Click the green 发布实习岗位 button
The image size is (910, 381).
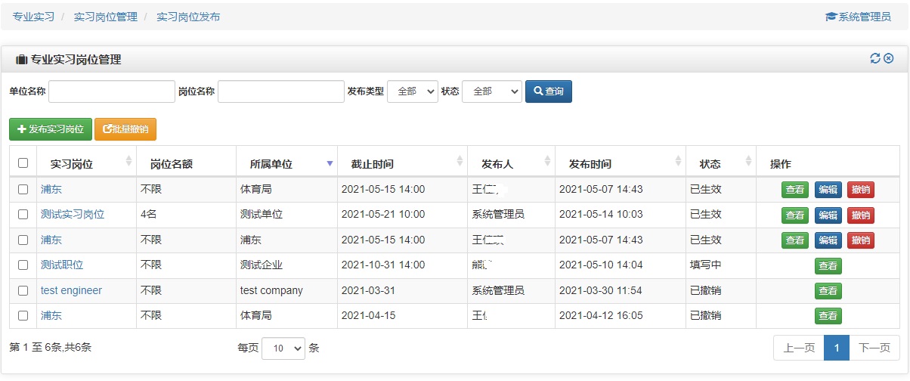click(50, 129)
